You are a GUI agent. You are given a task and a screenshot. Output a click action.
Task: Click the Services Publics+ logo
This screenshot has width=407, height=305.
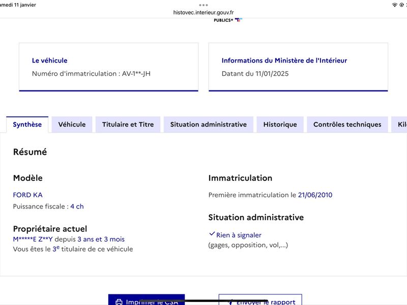point(228,20)
